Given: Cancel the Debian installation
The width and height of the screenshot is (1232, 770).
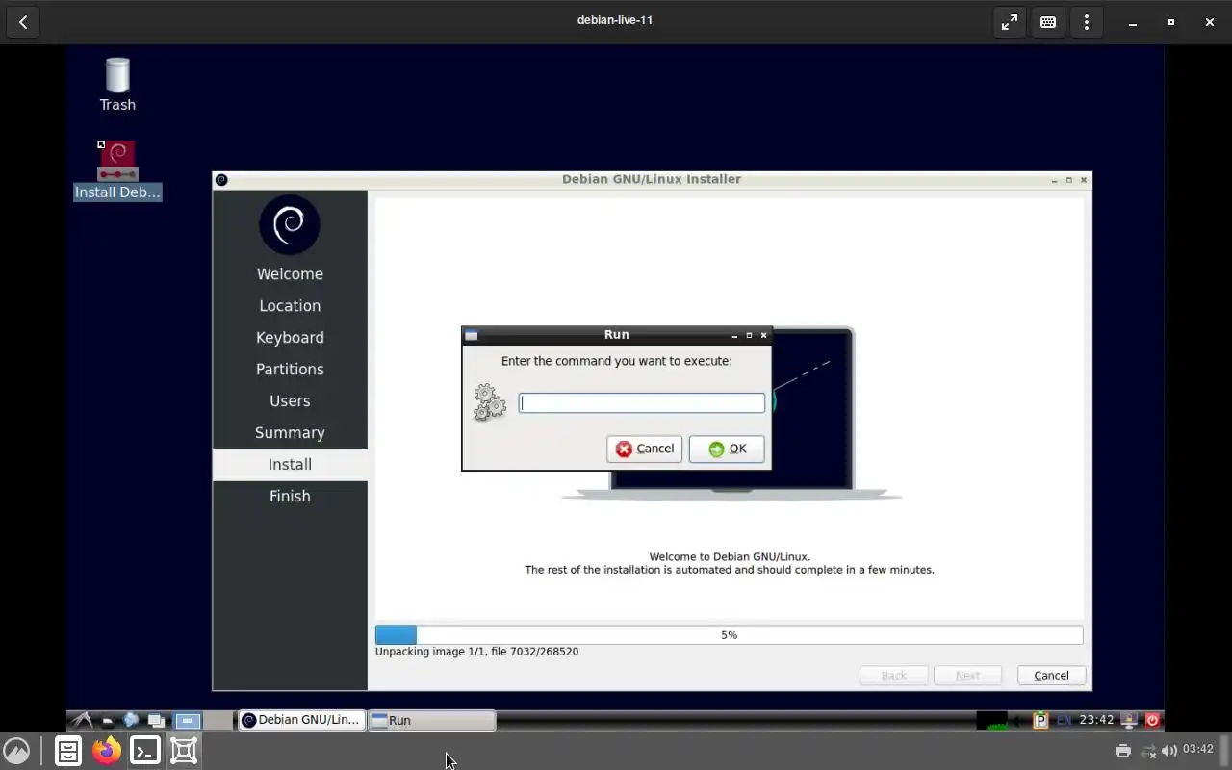Looking at the screenshot, I should pos(1051,676).
